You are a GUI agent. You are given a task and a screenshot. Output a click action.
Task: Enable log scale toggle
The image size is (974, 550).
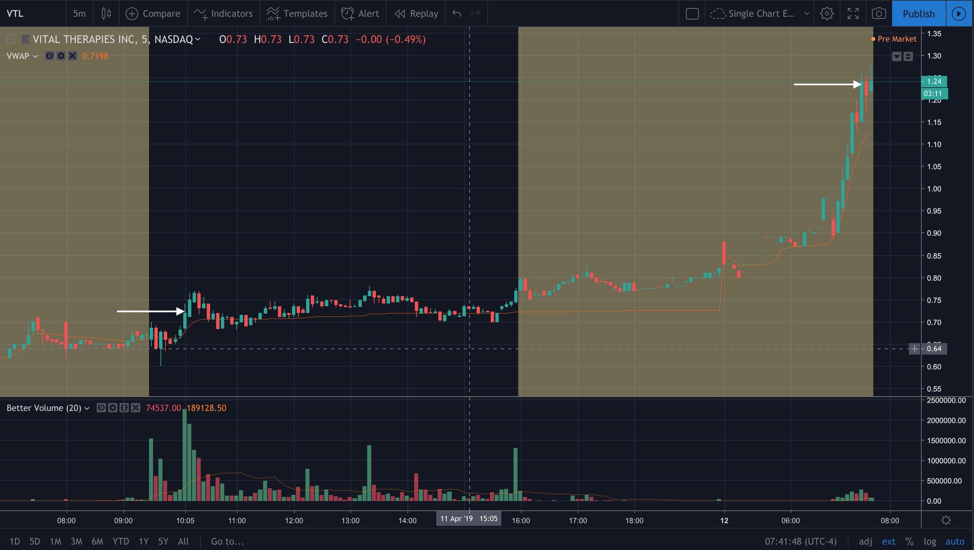[x=930, y=541]
